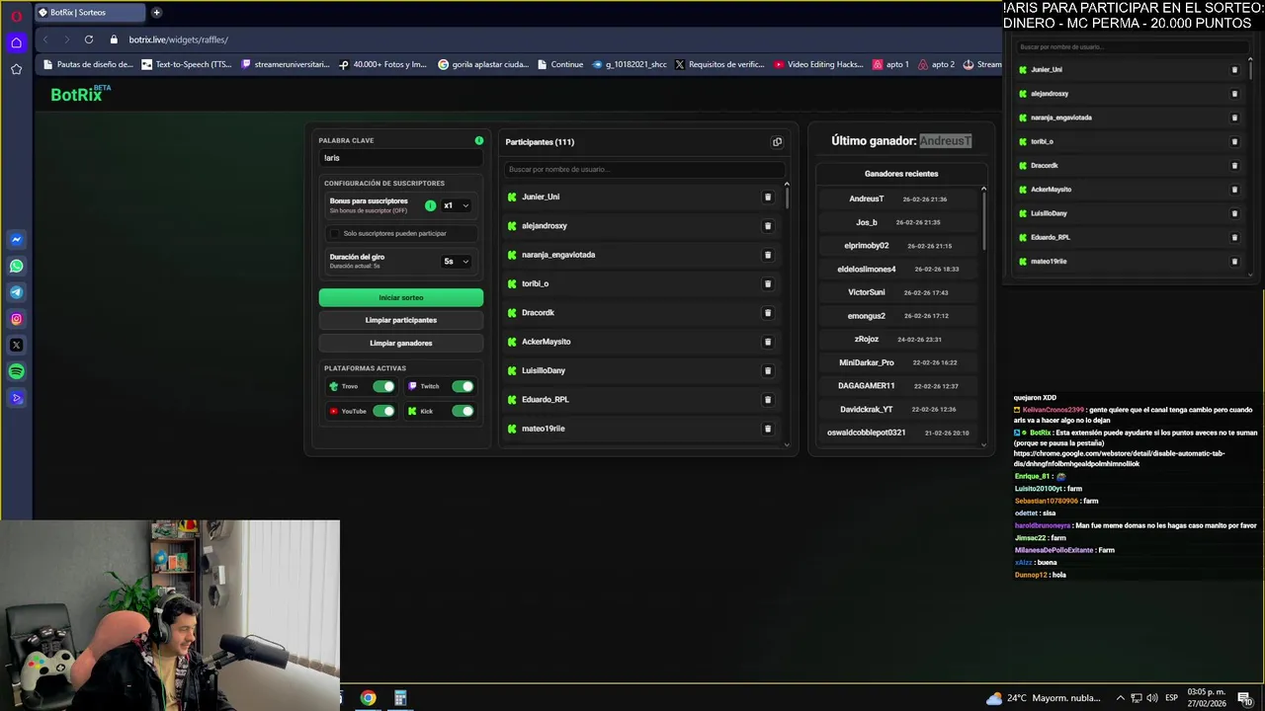Open Chrome from the taskbar

368,698
